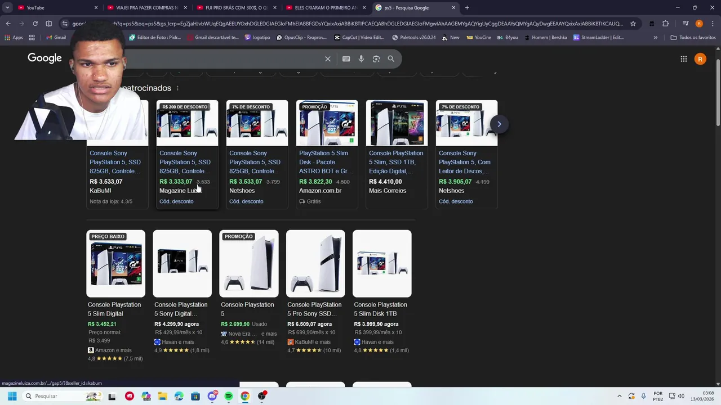Open the Google apps grid
Viewport: 721px width, 405px height.
point(683,58)
